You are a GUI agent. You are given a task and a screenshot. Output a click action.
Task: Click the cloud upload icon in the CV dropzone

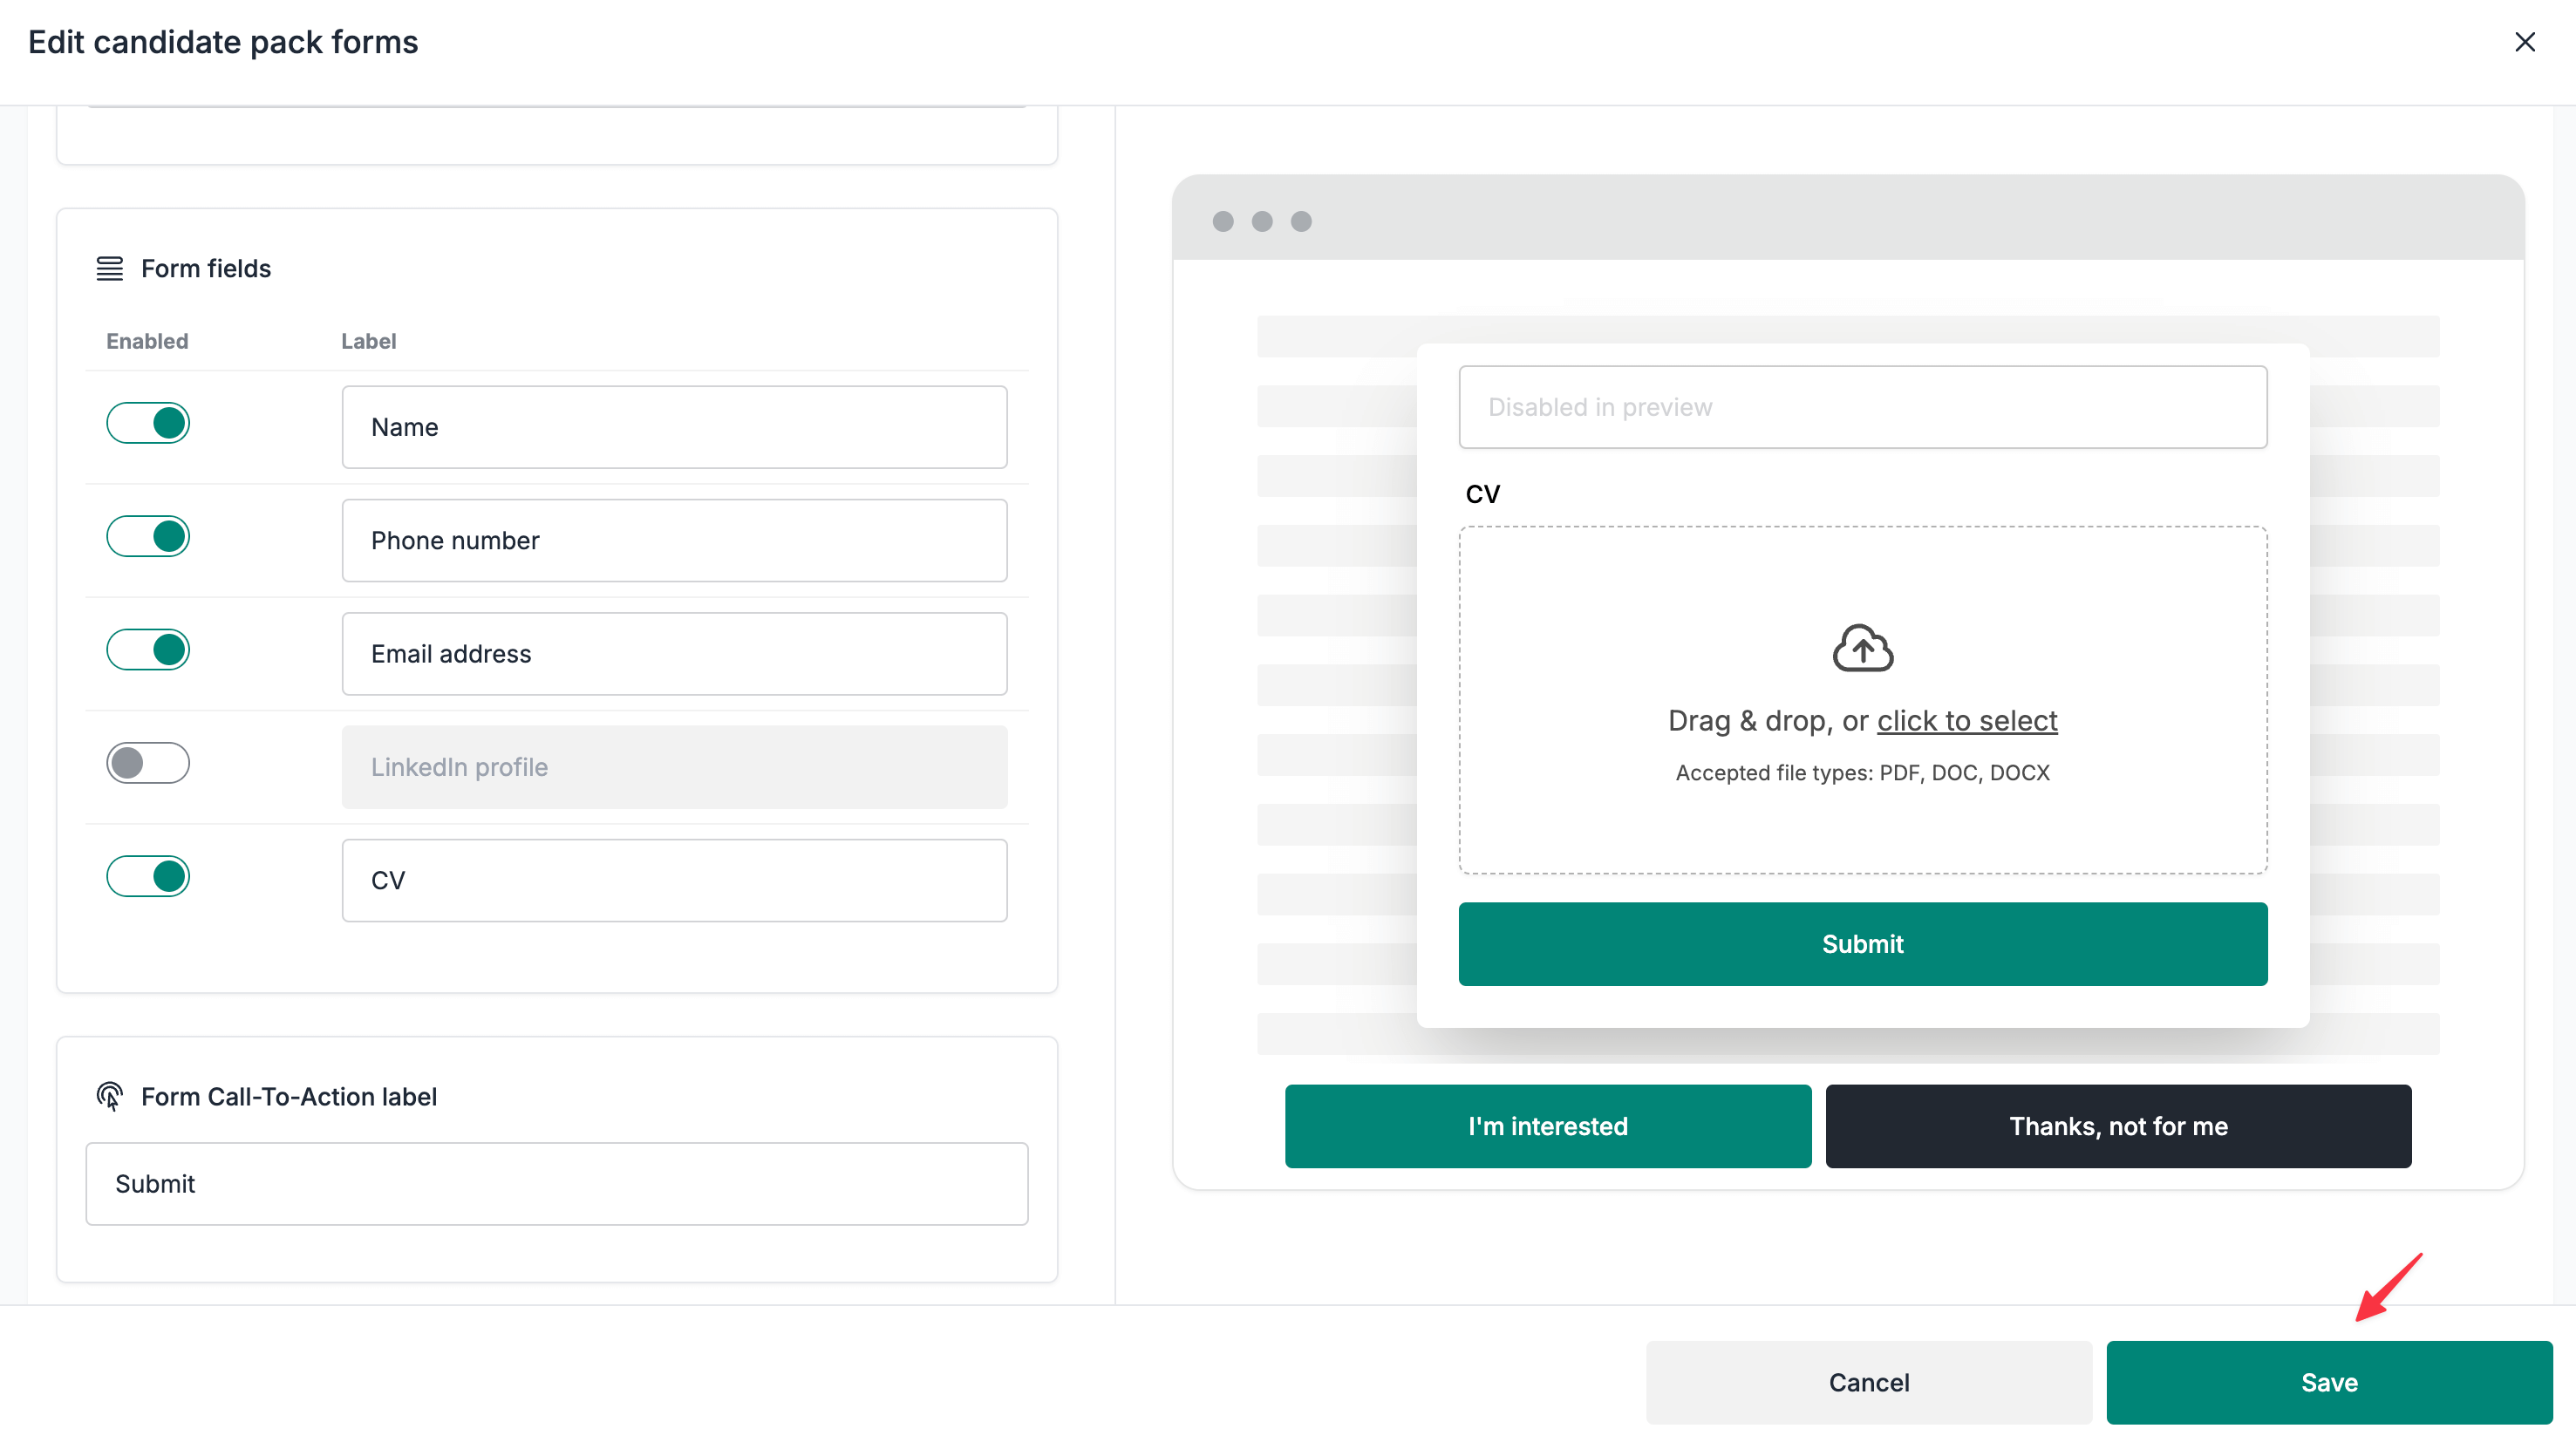click(1862, 648)
